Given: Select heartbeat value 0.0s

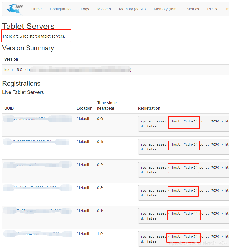Looking at the screenshot, I should pyautogui.click(x=101, y=119).
